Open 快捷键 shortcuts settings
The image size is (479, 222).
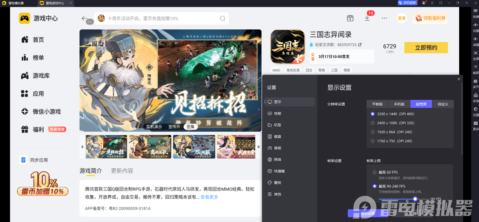(289, 171)
